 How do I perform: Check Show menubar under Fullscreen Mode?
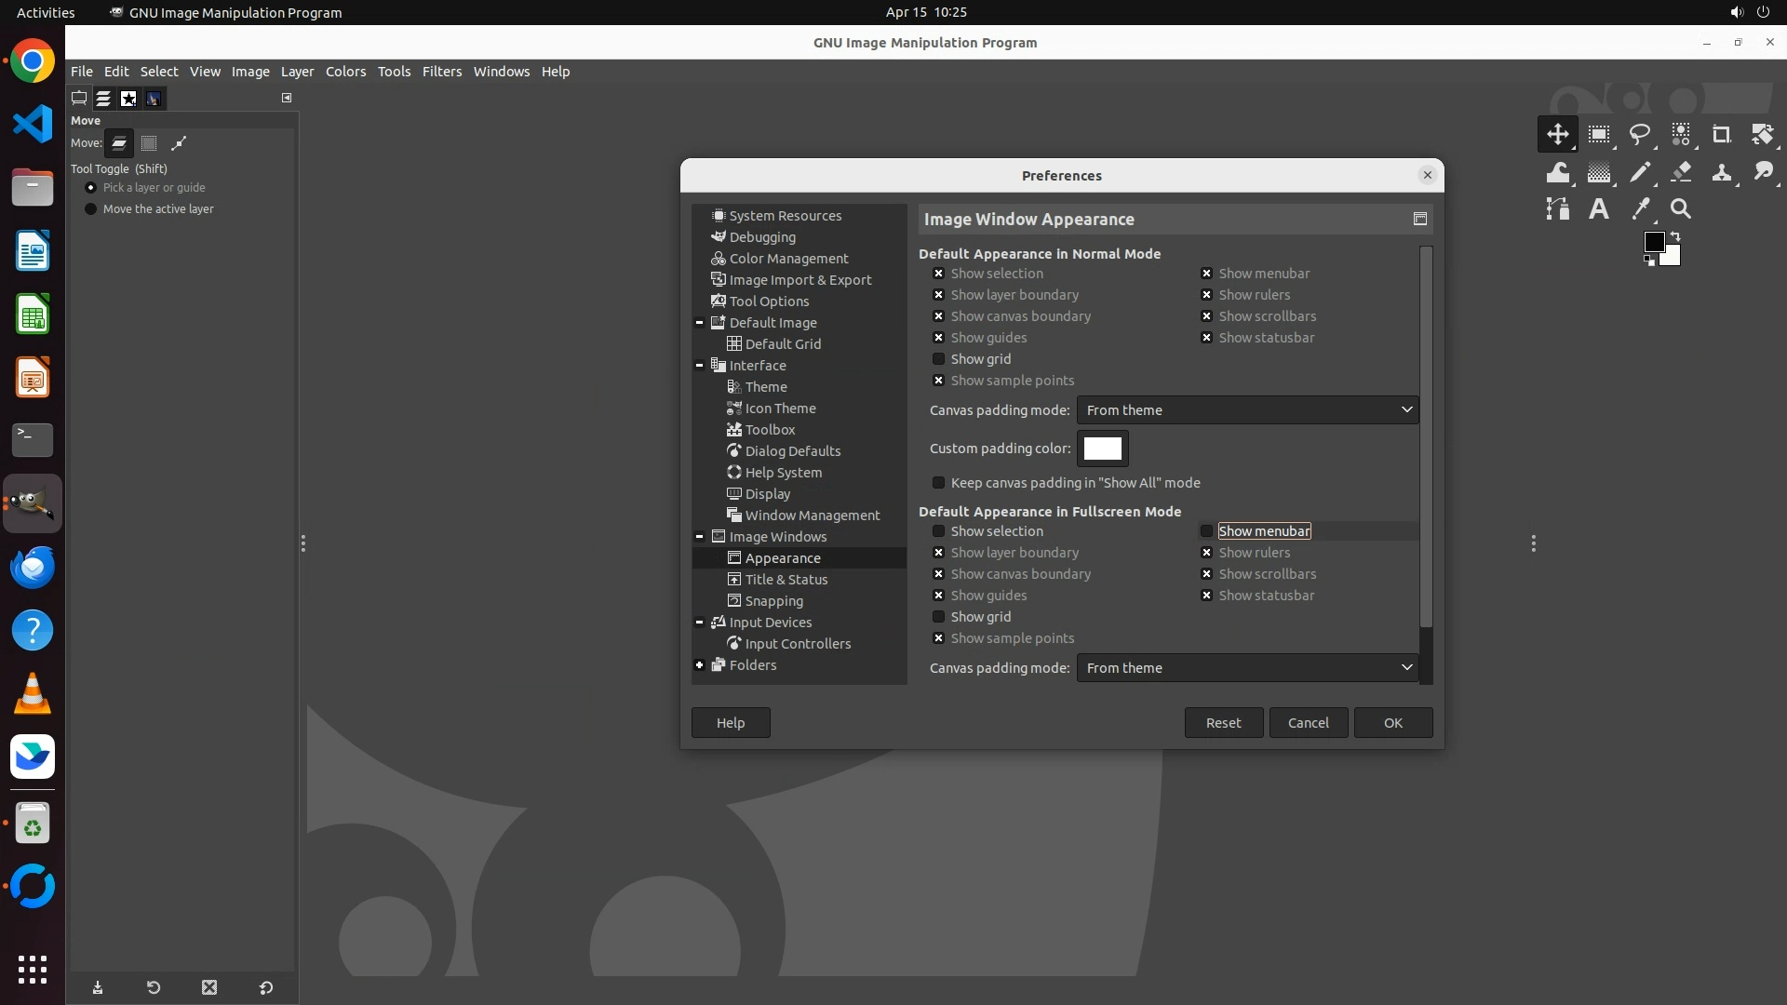coord(1206,531)
